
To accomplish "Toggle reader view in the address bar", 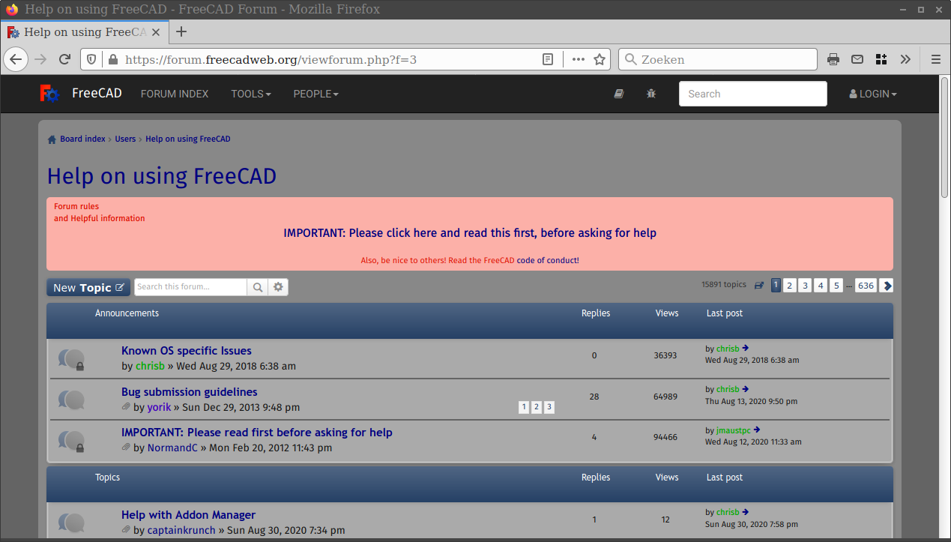I will 548,59.
